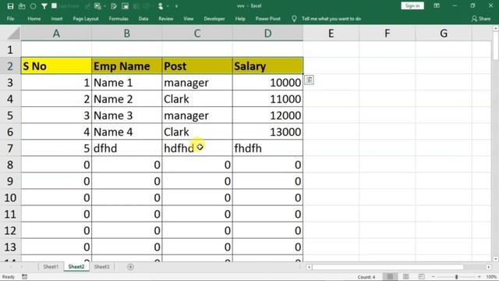Click the 100% zoom level

click(x=491, y=277)
